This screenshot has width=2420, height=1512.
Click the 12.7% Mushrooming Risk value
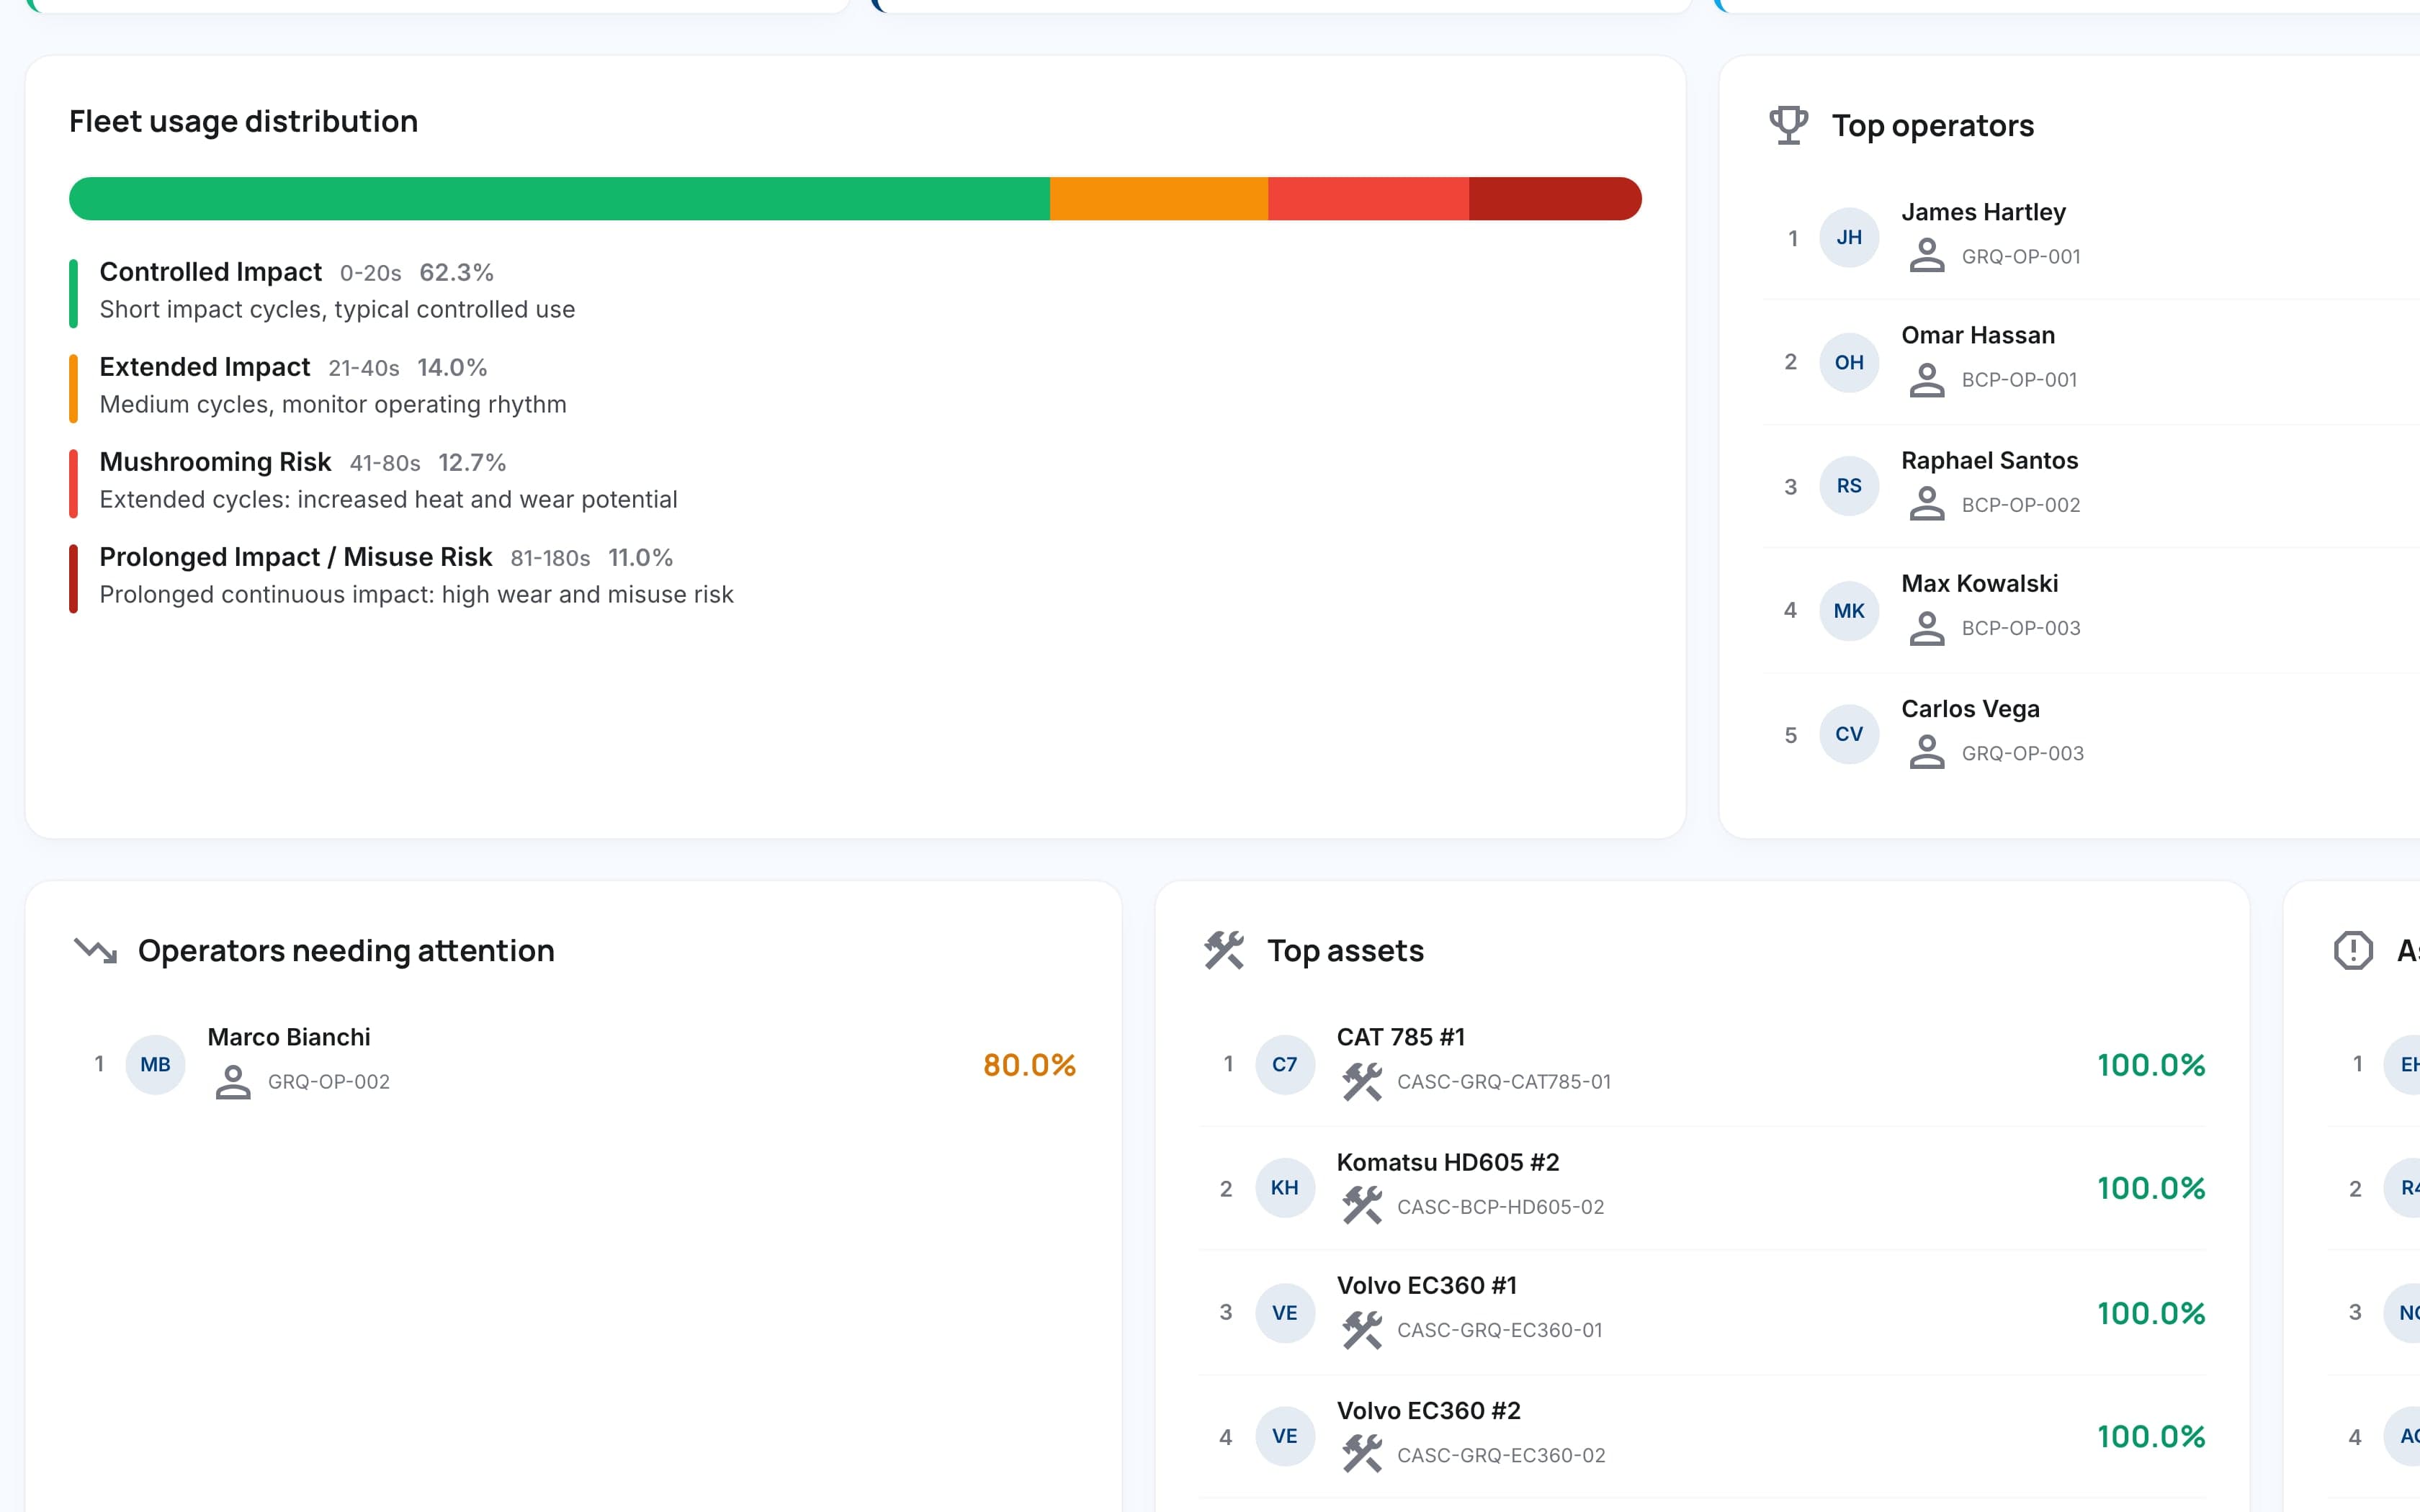(x=472, y=463)
